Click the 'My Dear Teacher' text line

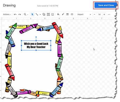coord(36,47)
